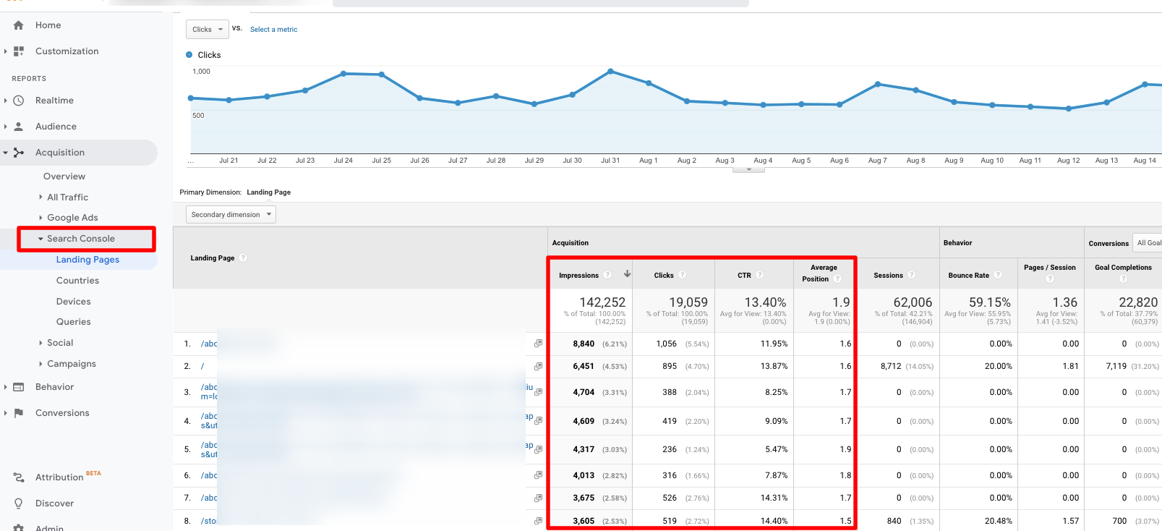Sort by the Bounce Rate column header
Screen dimensions: 1162x531
point(969,276)
